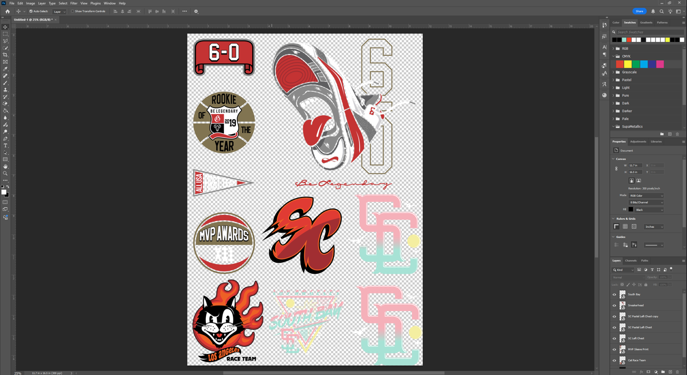Select the Crop tool

pos(5,55)
